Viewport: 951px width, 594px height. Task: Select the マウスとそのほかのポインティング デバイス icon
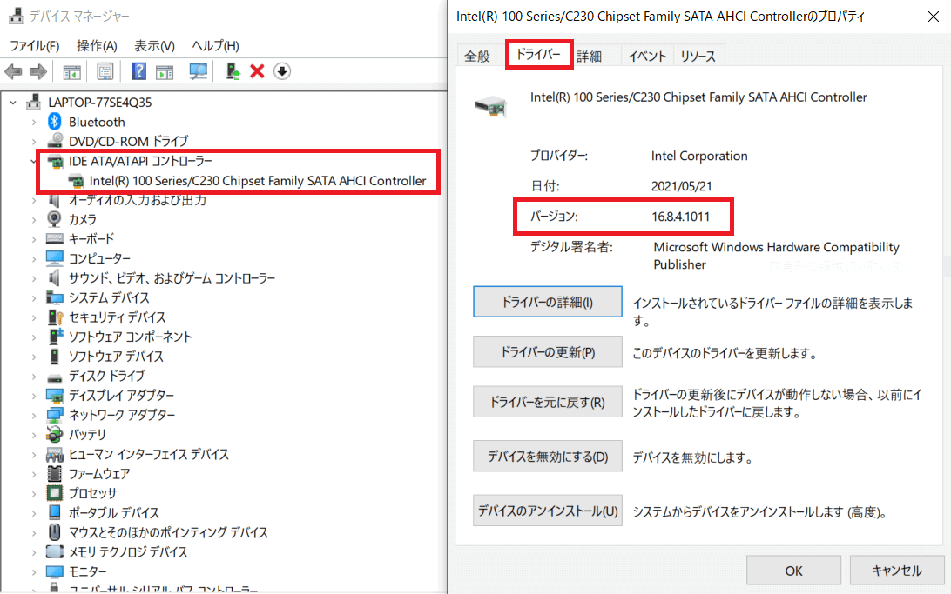[55, 532]
